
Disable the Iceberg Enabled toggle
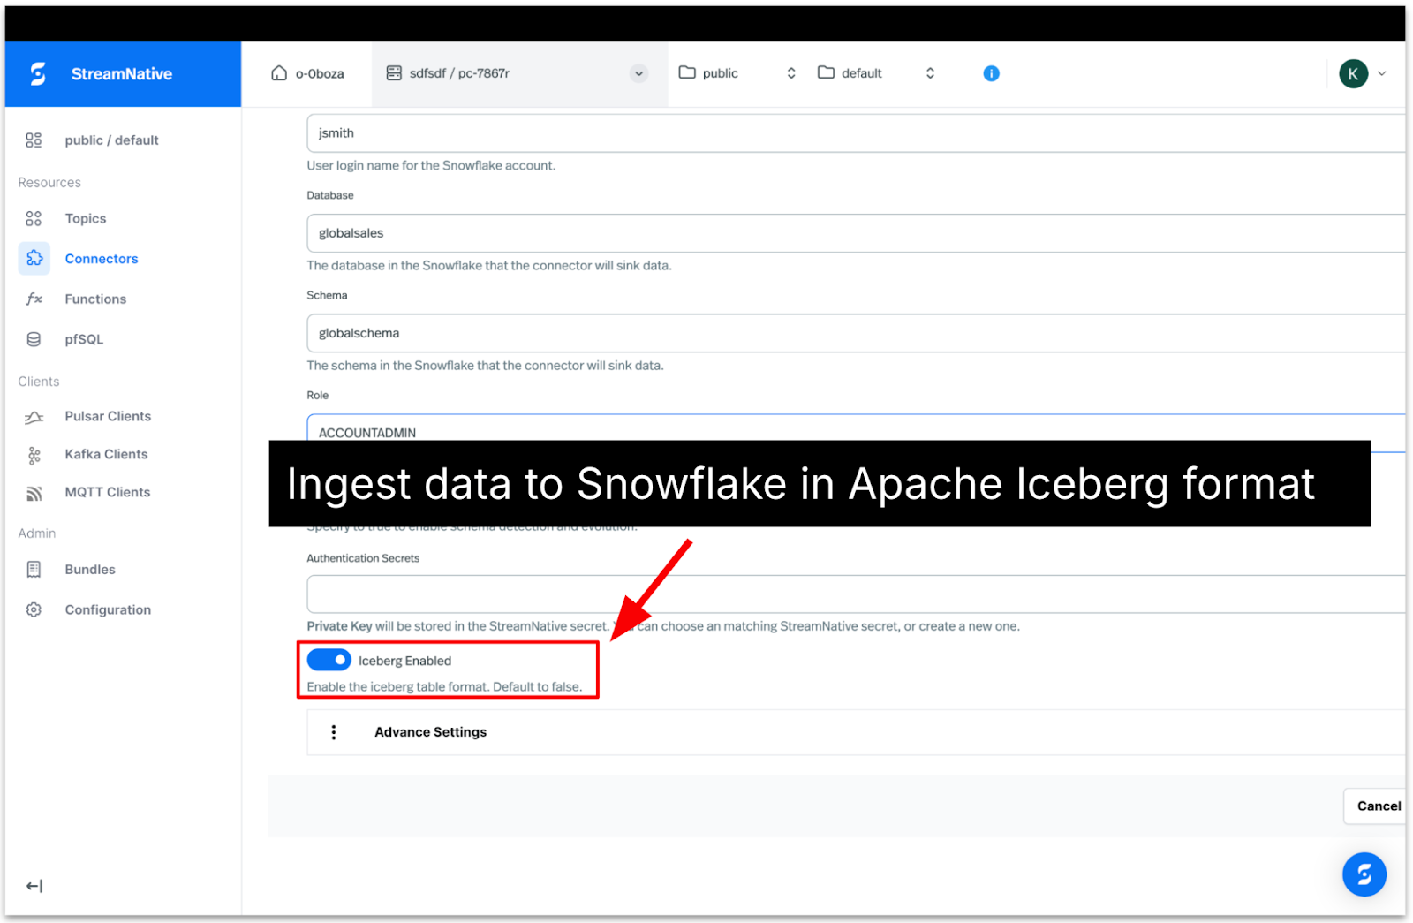pos(329,660)
